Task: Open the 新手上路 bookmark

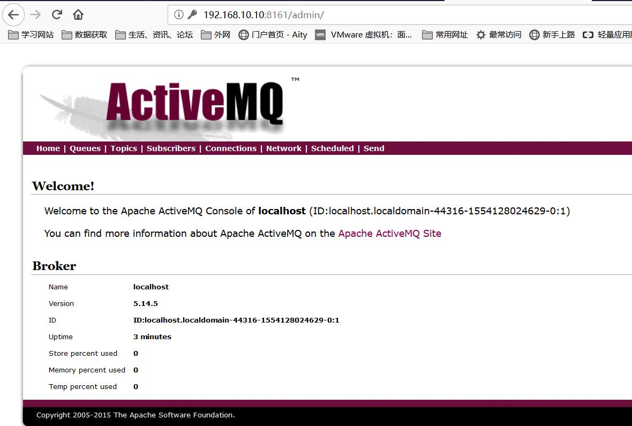Action: click(x=552, y=35)
